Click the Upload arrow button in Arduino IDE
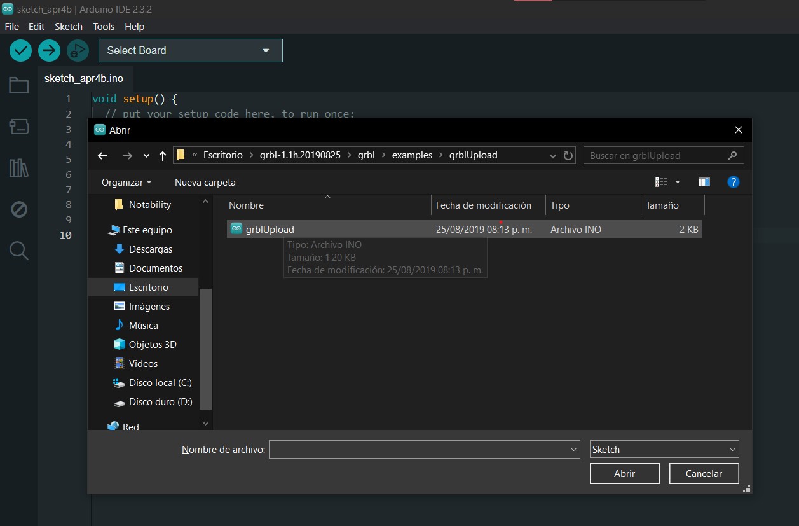This screenshot has width=799, height=526. (49, 50)
